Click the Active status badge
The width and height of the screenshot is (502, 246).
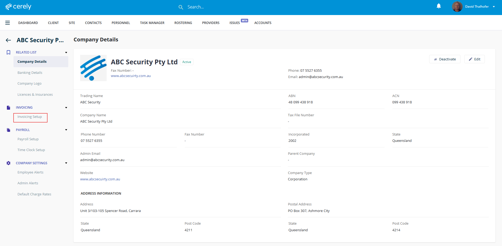[x=187, y=62]
